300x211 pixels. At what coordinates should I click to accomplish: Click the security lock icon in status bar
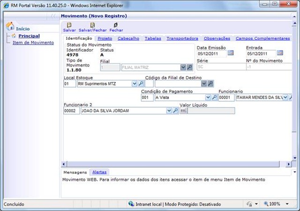click(249, 204)
